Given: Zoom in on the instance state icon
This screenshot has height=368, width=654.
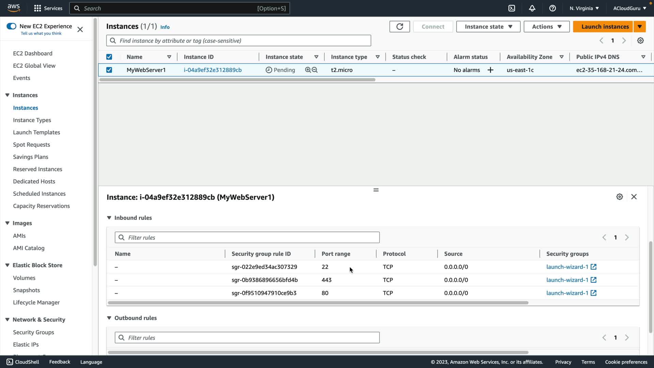Looking at the screenshot, I should (308, 70).
